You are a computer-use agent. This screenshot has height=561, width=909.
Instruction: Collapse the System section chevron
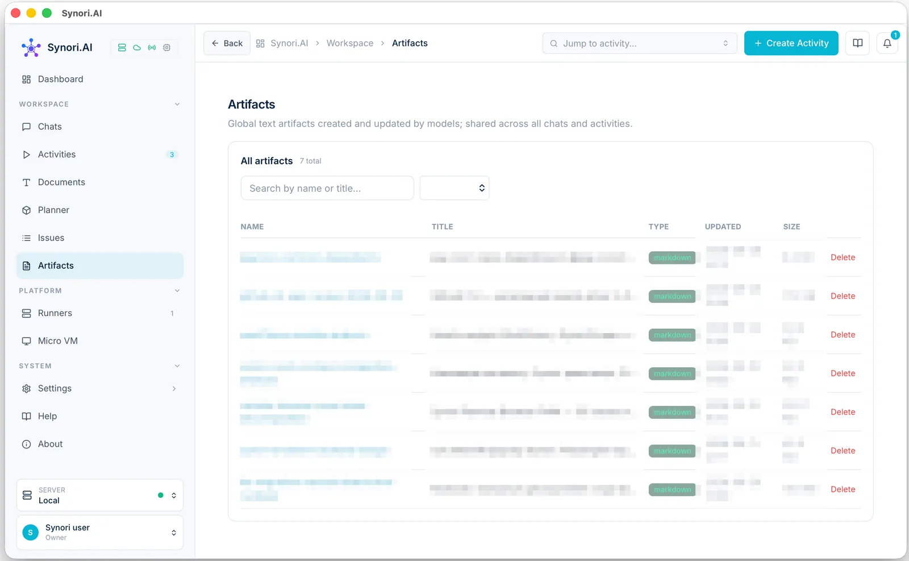click(177, 366)
